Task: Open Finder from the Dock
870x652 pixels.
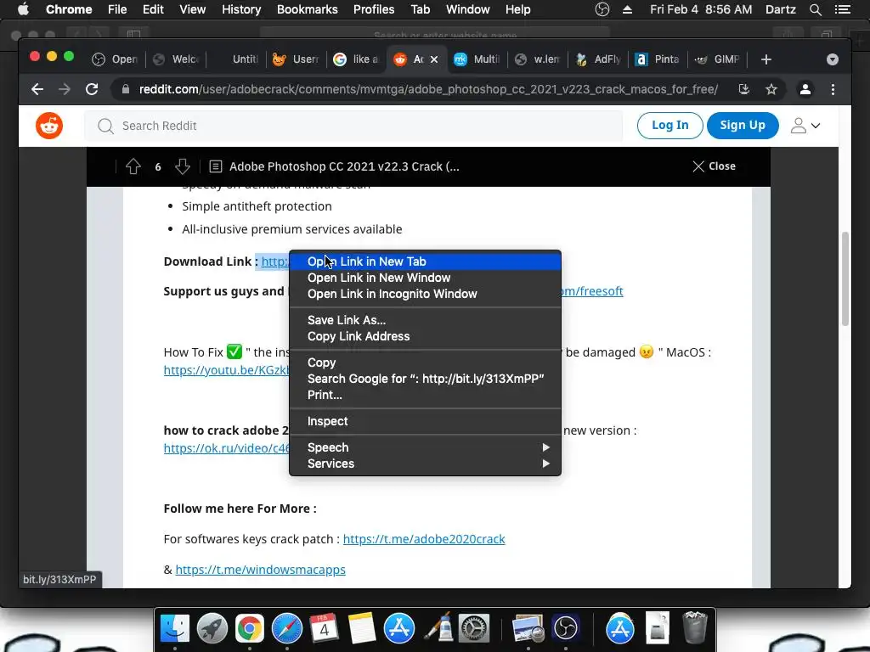Action: pyautogui.click(x=175, y=628)
